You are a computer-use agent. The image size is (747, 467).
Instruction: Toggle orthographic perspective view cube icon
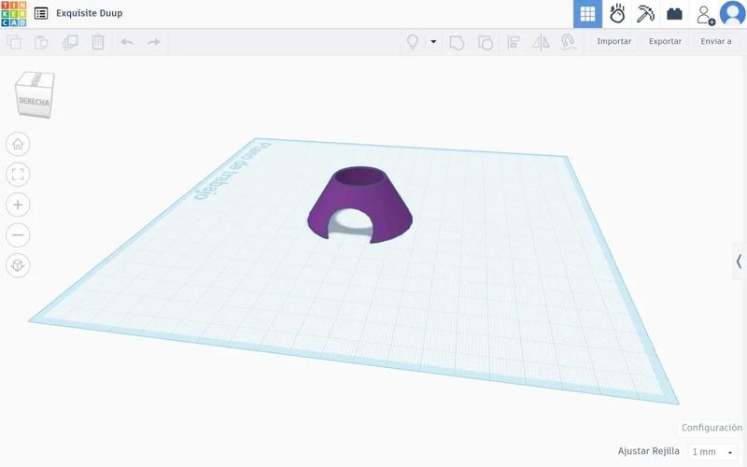(x=18, y=265)
